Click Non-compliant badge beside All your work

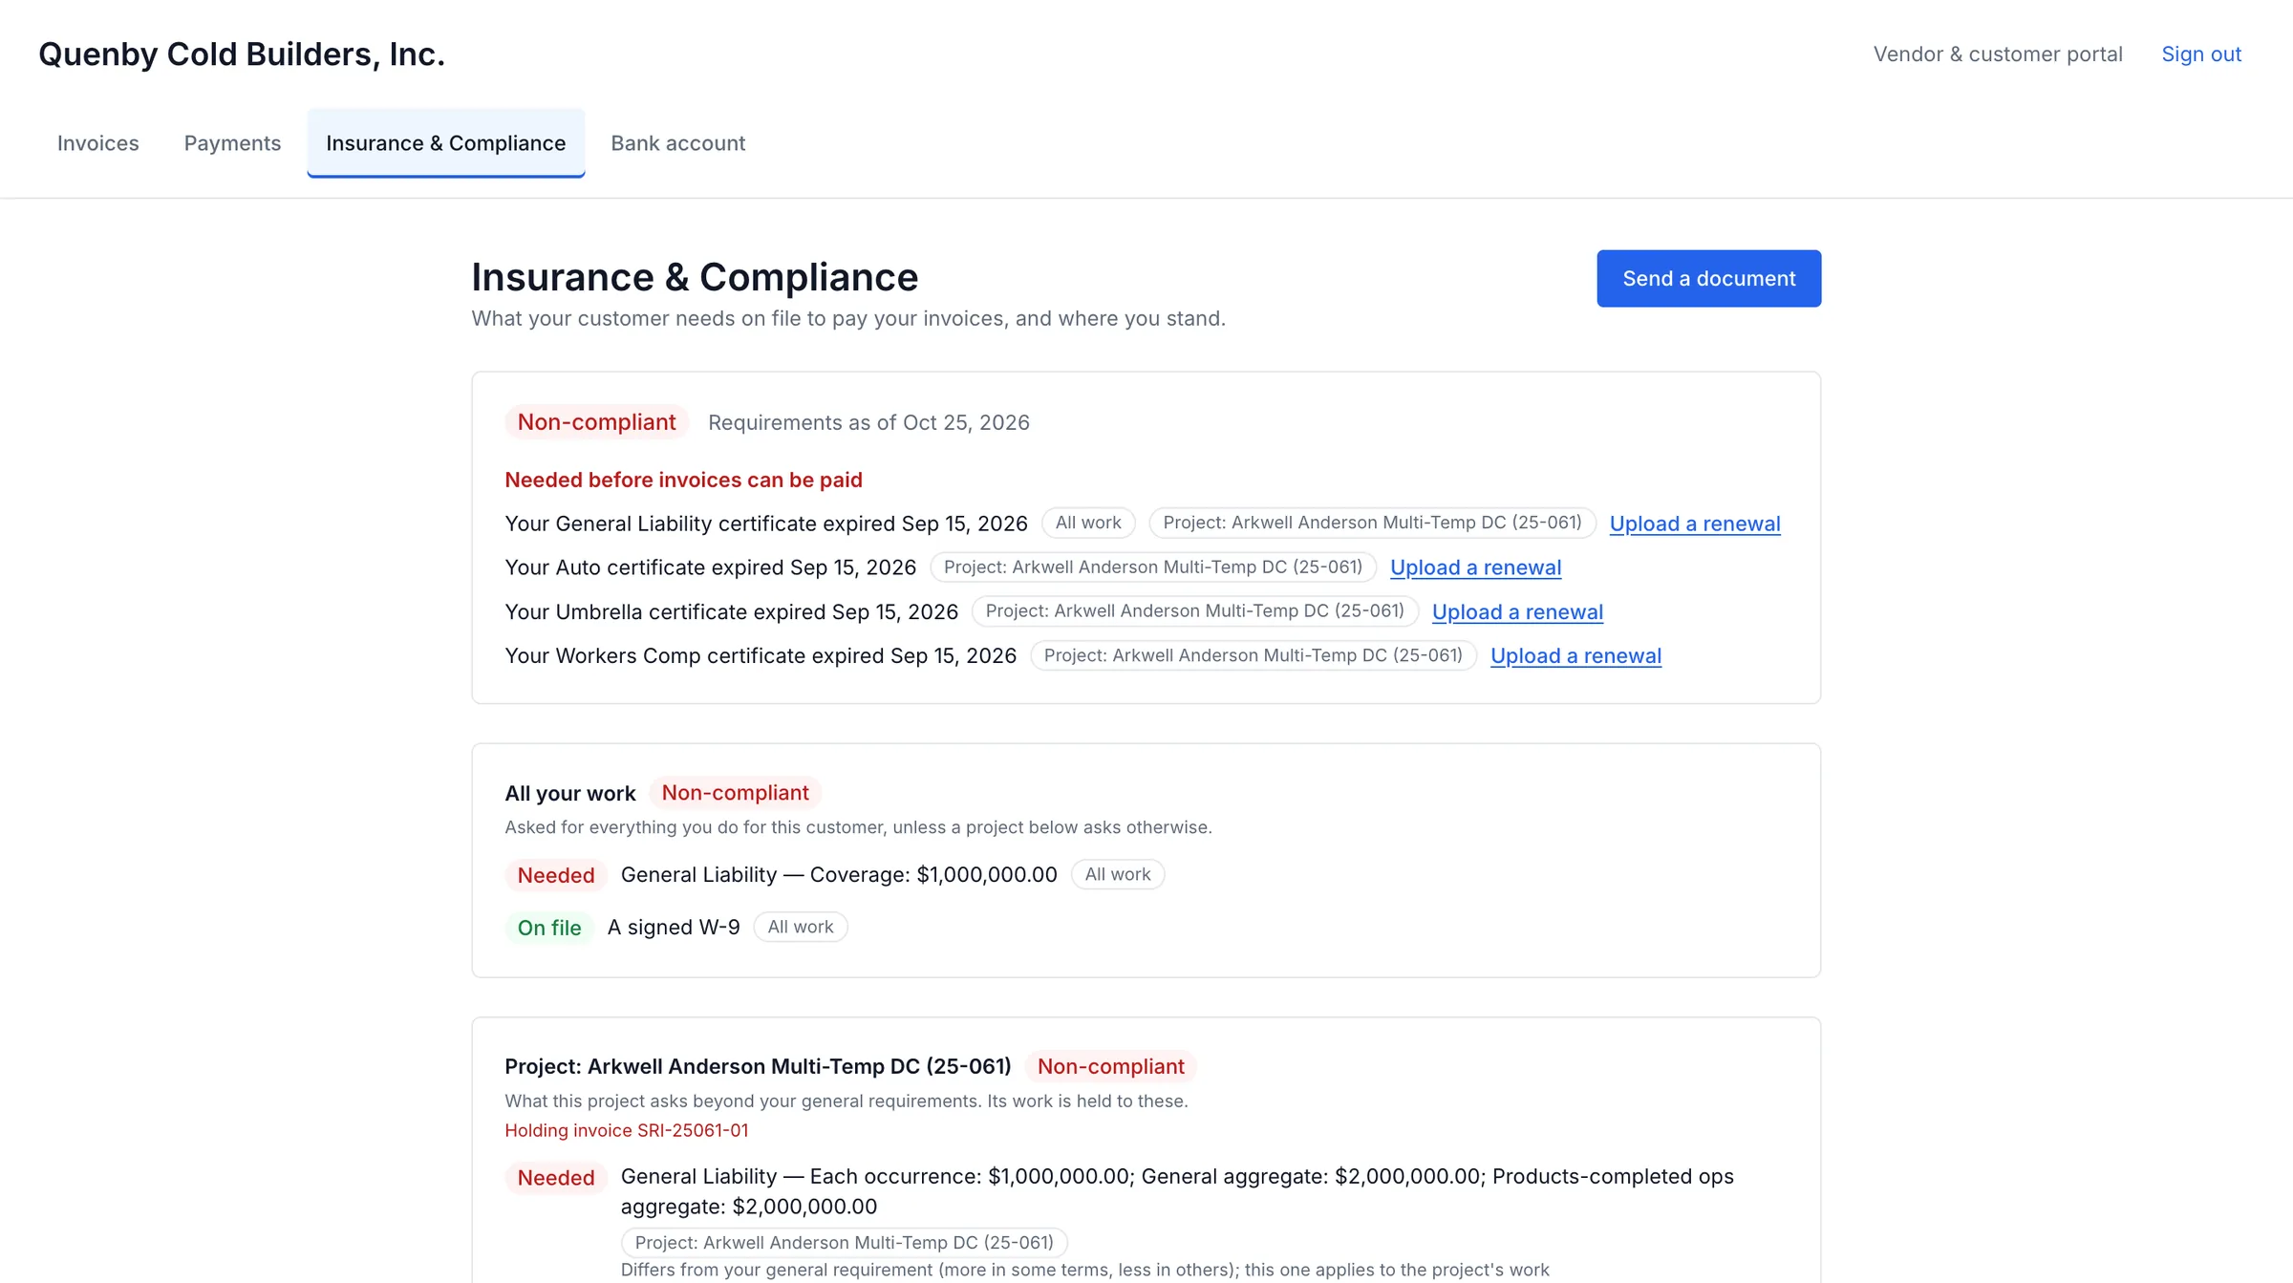735,793
